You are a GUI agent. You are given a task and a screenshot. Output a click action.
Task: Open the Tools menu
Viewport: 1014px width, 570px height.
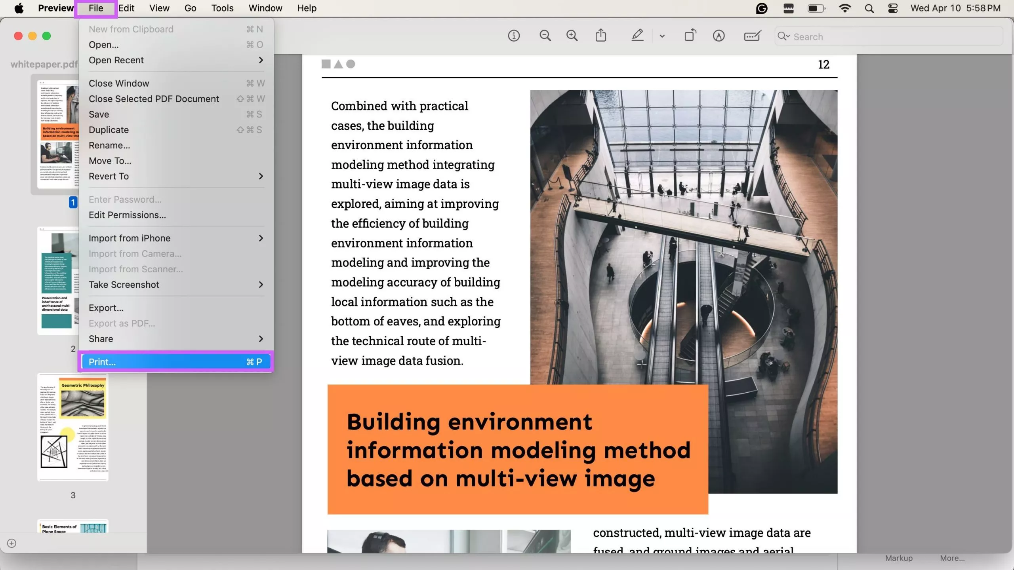[x=222, y=8]
